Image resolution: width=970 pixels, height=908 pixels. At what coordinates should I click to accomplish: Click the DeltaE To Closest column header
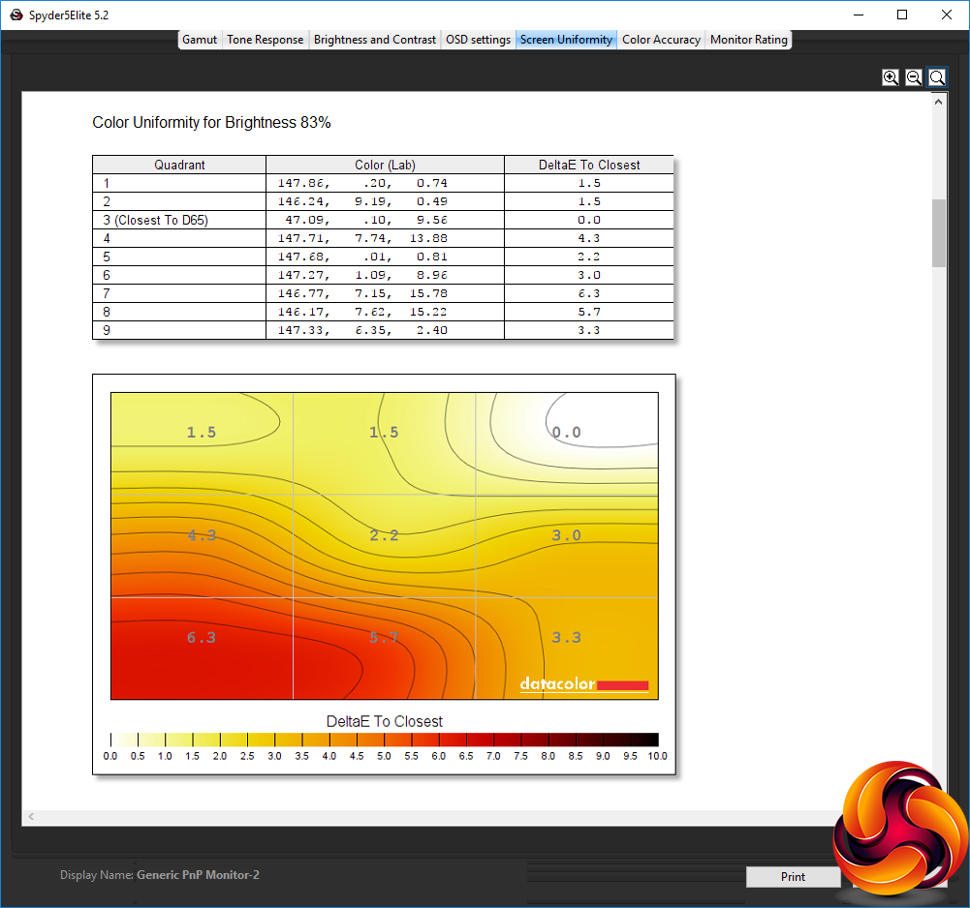click(589, 165)
